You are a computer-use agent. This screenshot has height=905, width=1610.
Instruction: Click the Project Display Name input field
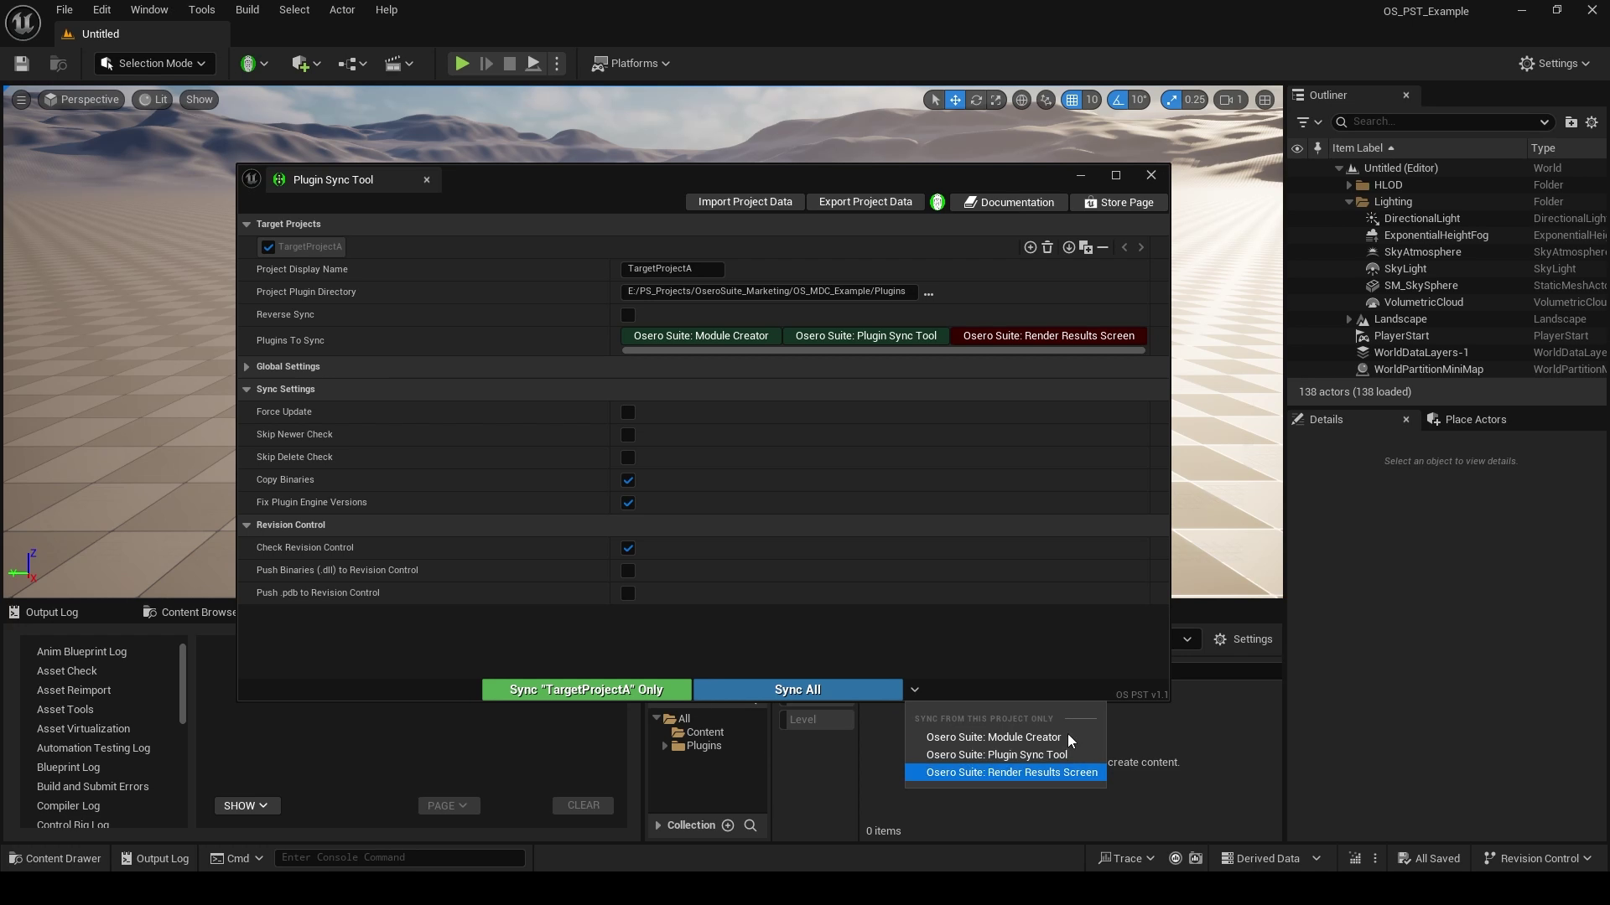(673, 269)
